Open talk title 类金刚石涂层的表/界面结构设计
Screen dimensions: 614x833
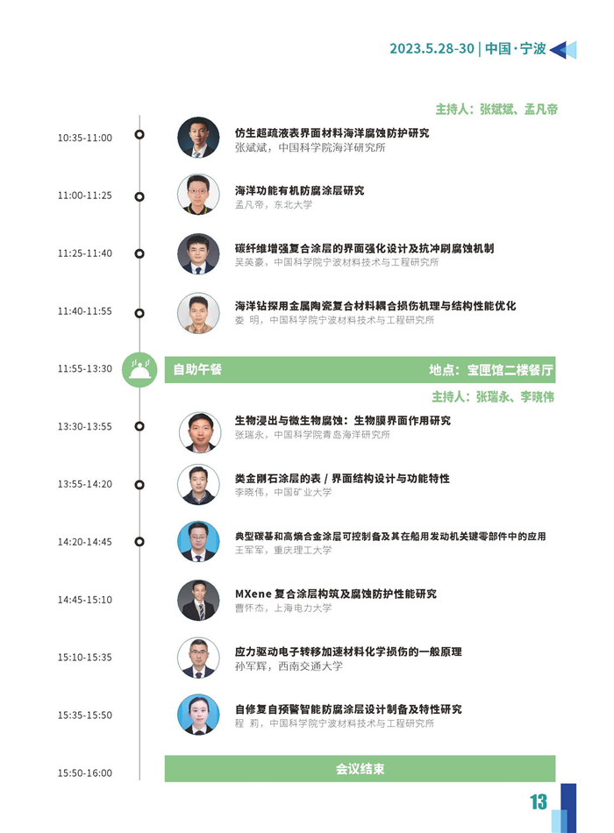tap(342, 478)
